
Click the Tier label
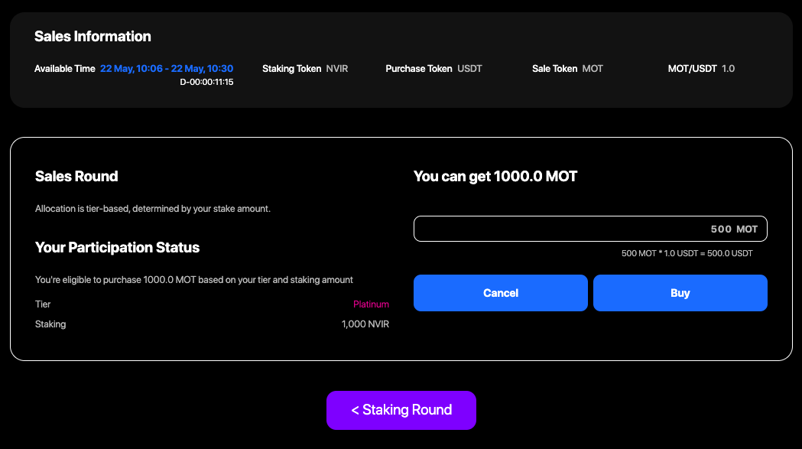pos(43,304)
